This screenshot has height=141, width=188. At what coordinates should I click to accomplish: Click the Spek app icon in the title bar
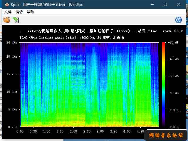click(x=7, y=5)
